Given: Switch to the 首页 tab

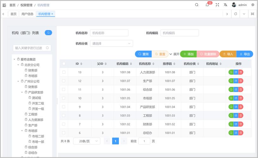Looking at the screenshot, I should (14, 14).
